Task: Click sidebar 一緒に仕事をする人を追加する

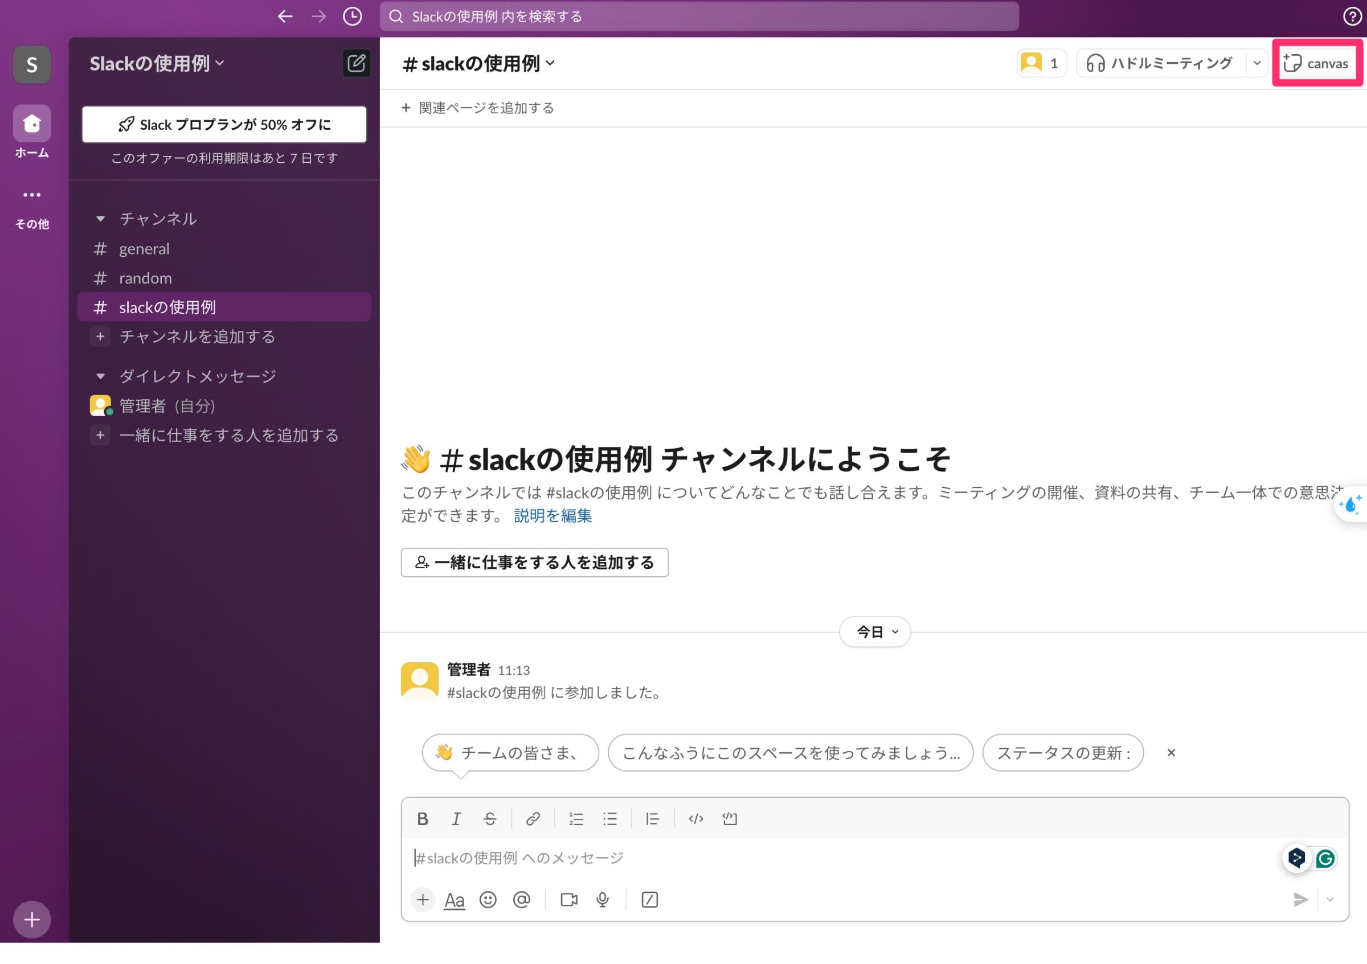Action: click(x=224, y=436)
